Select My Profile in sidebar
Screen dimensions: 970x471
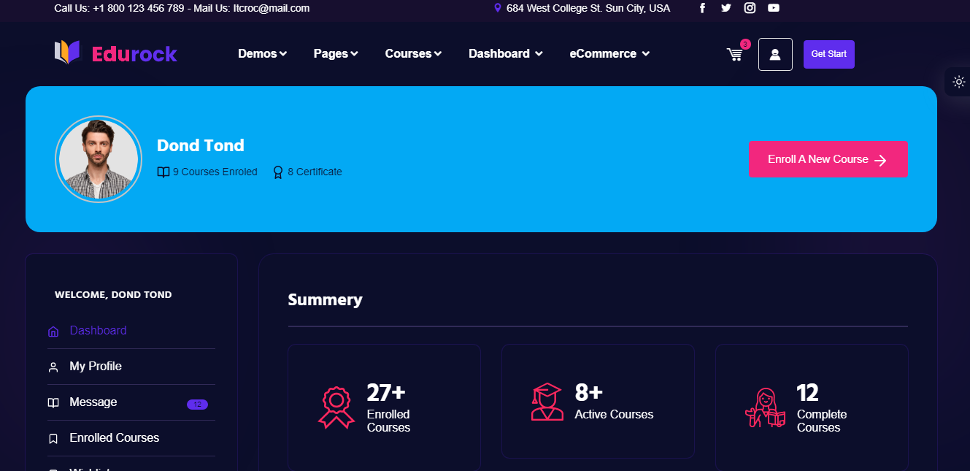pyautogui.click(x=96, y=367)
